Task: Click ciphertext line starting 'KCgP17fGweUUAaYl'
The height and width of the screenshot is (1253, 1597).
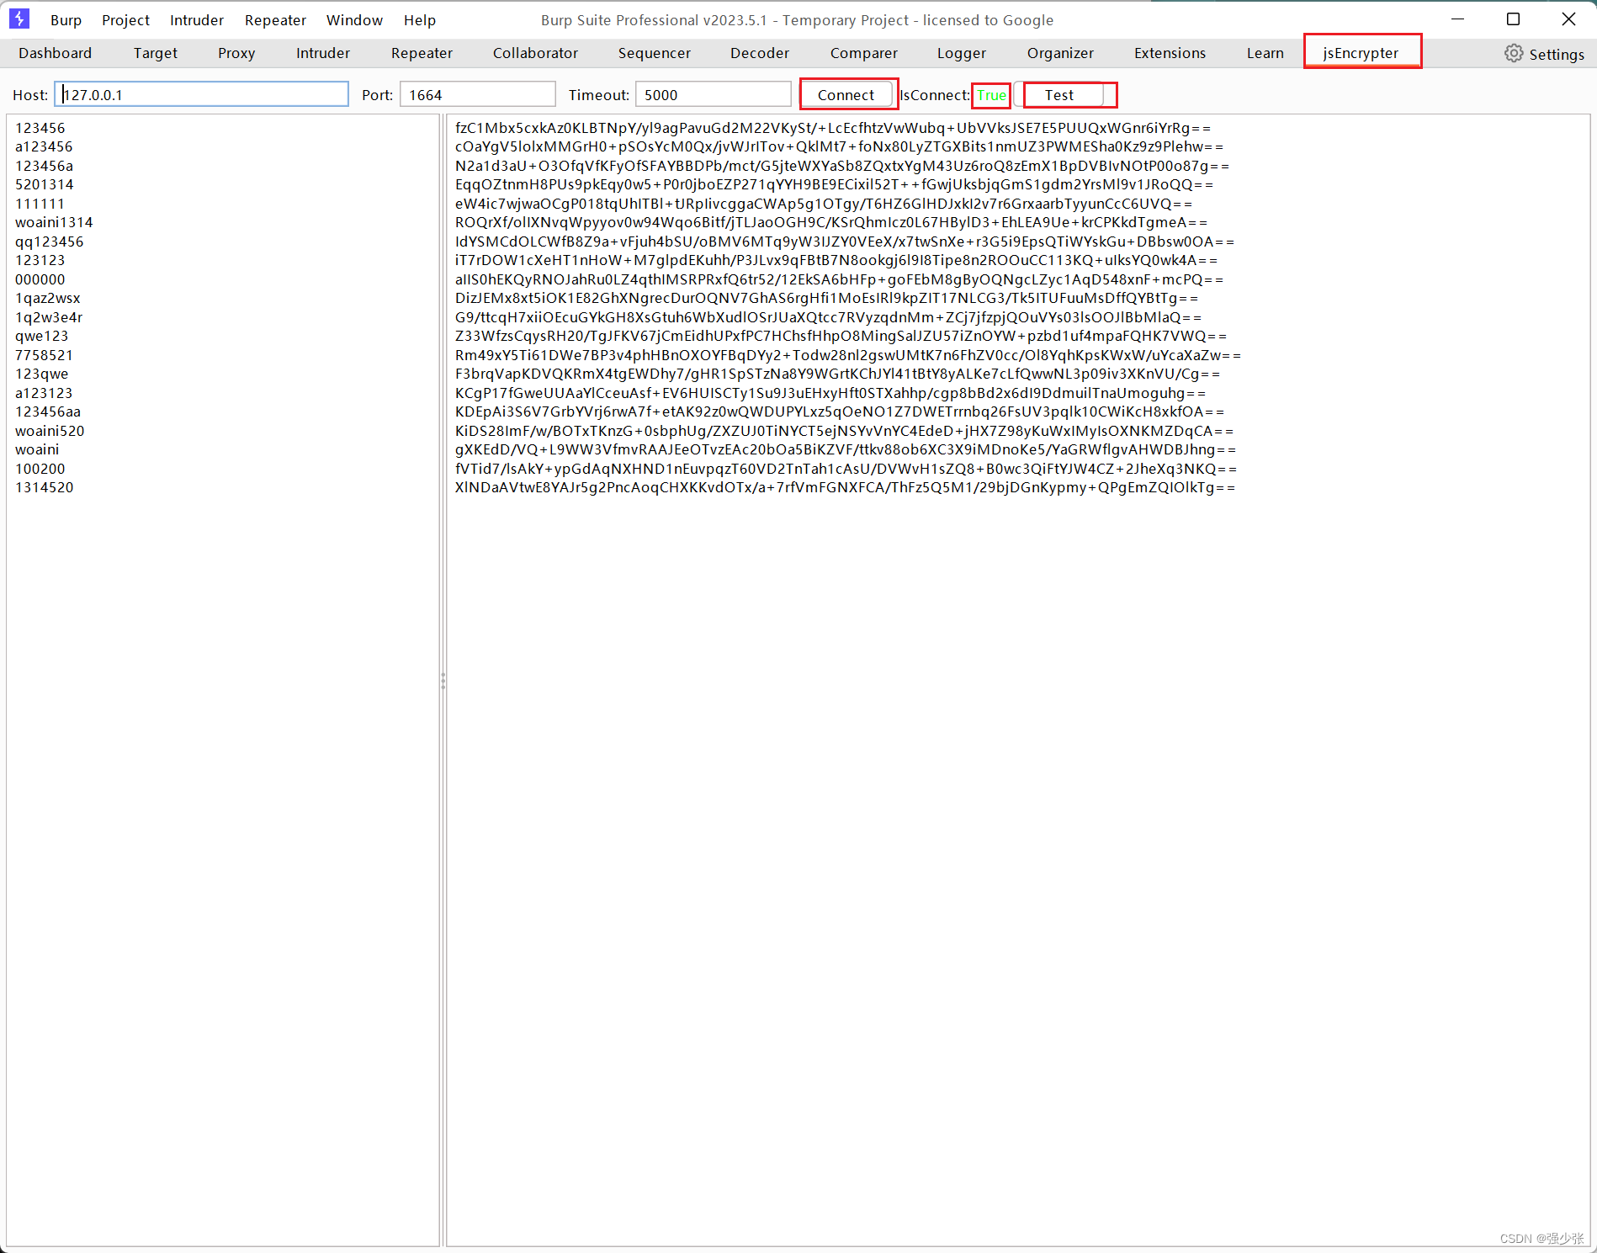Action: point(830,393)
